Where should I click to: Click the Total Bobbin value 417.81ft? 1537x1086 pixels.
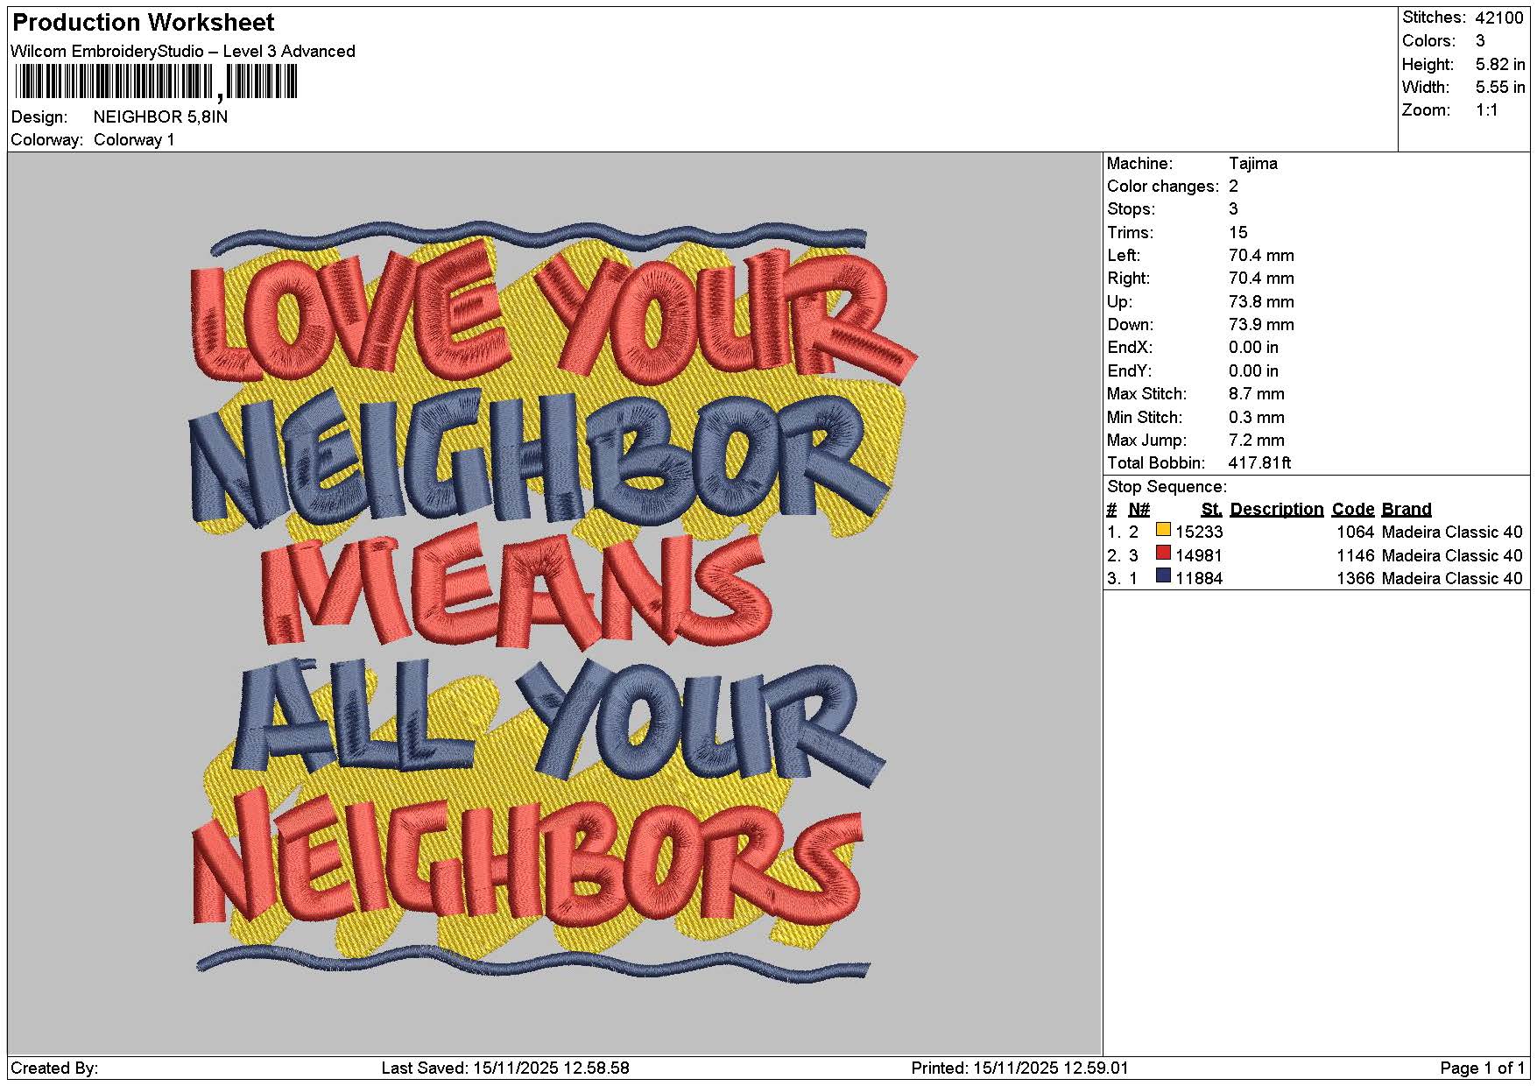1260,463
